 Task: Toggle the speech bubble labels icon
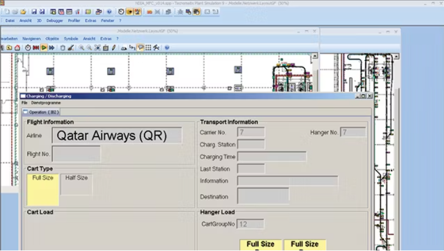click(x=141, y=48)
